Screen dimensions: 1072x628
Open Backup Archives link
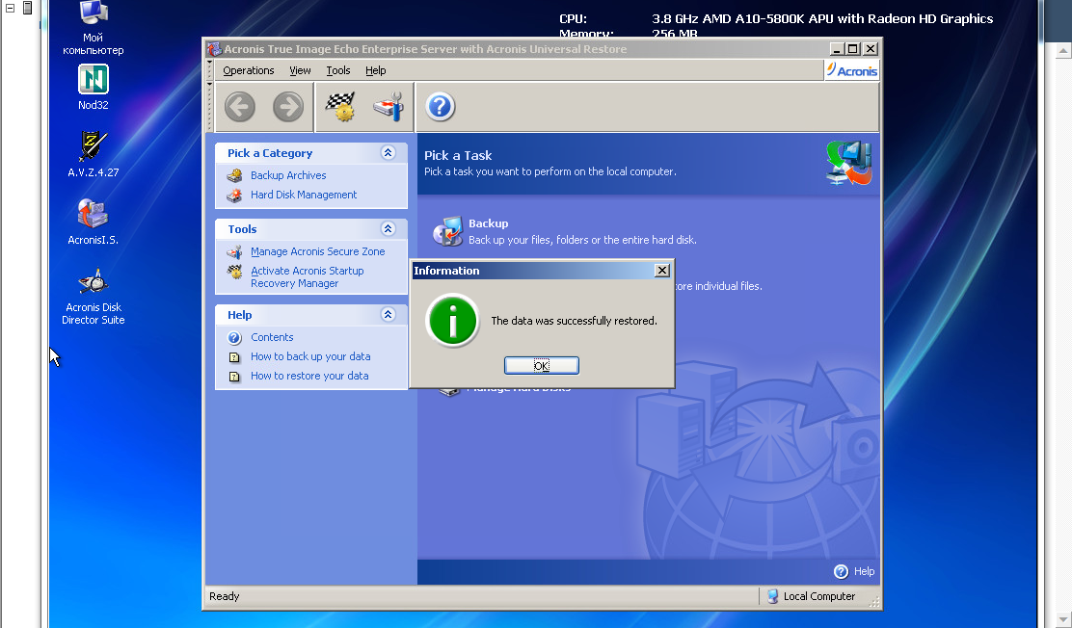pos(288,175)
